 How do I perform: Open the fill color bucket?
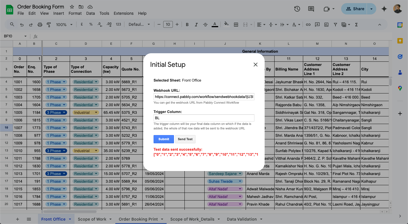(x=226, y=25)
